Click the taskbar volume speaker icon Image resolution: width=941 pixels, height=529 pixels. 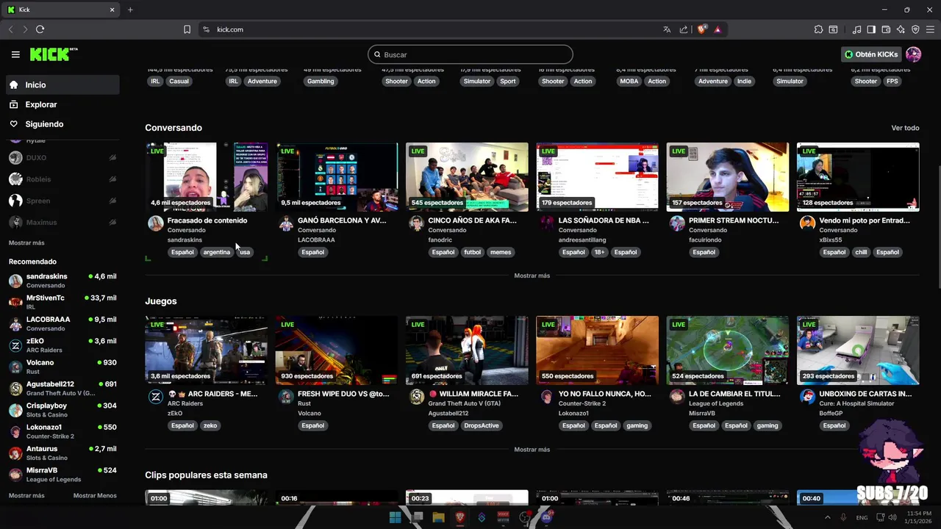[892, 517]
